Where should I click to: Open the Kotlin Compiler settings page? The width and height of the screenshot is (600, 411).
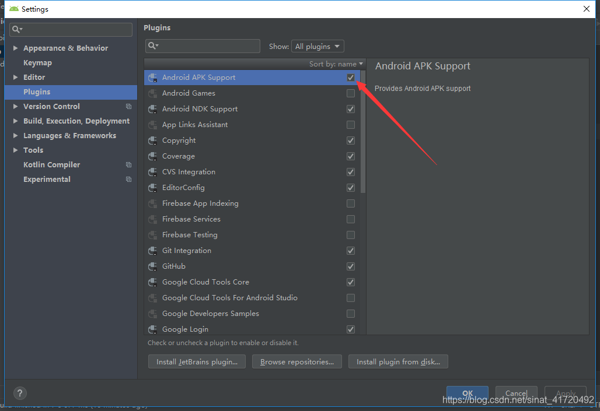click(x=52, y=165)
